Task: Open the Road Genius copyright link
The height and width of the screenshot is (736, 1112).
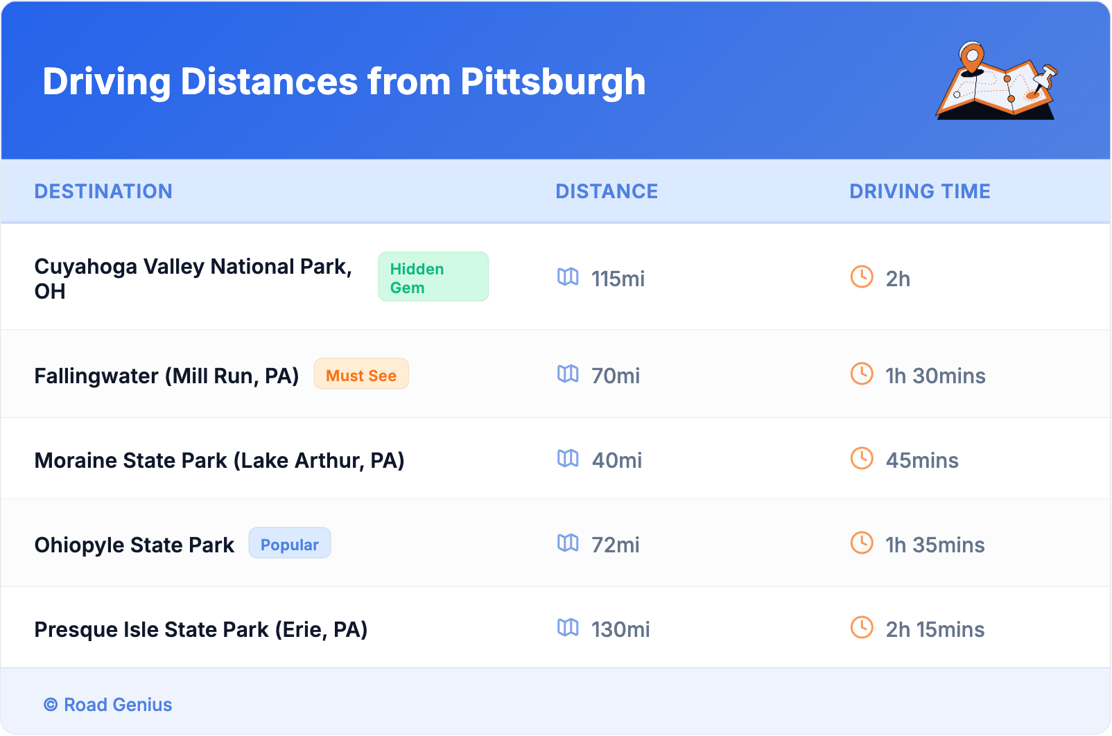Action: [109, 705]
